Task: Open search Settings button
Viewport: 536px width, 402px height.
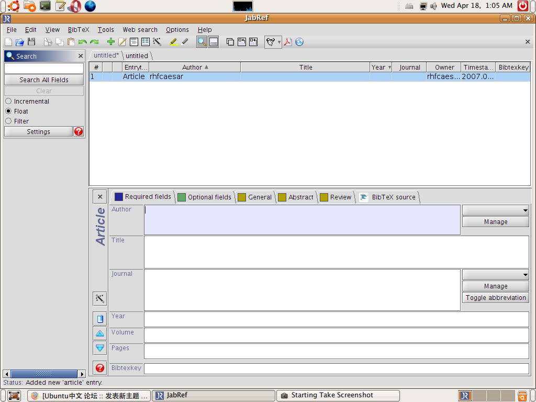Action: pos(38,131)
